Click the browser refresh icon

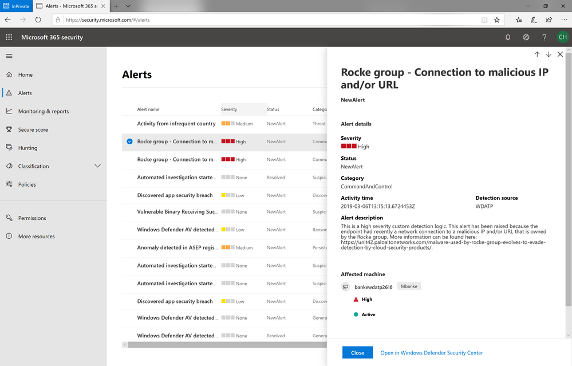pos(38,19)
